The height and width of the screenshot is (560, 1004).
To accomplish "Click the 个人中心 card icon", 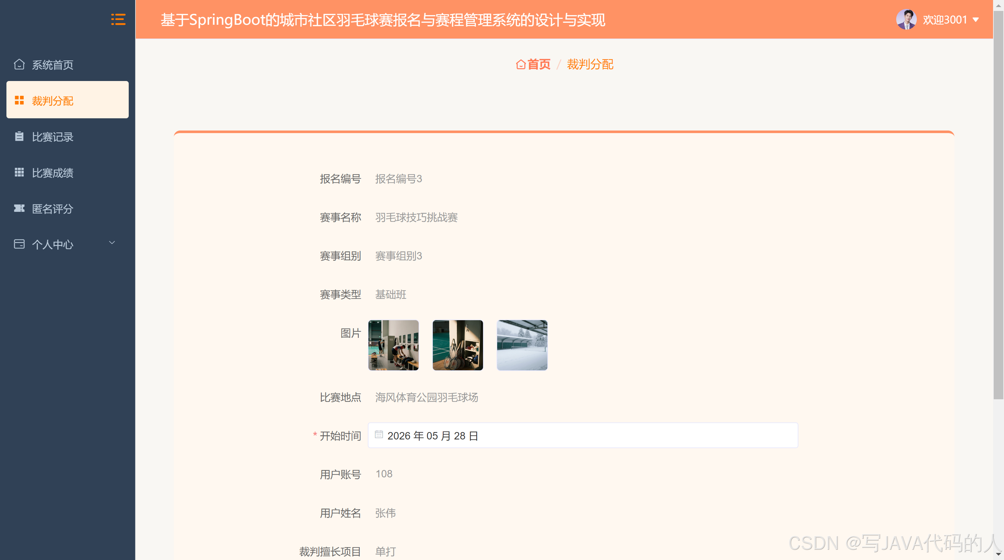I will pyautogui.click(x=19, y=244).
